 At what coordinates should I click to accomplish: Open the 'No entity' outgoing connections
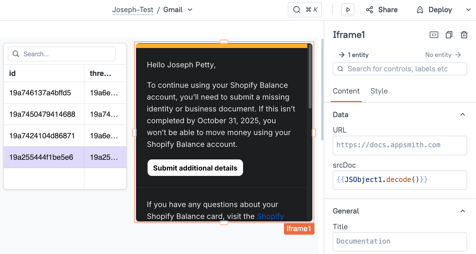(x=443, y=55)
